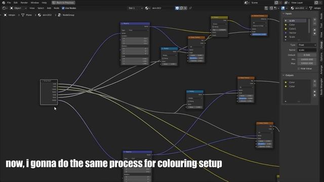The height and width of the screenshot is (182, 324).
Task: Open the Type Float dropdown
Action: point(307,45)
